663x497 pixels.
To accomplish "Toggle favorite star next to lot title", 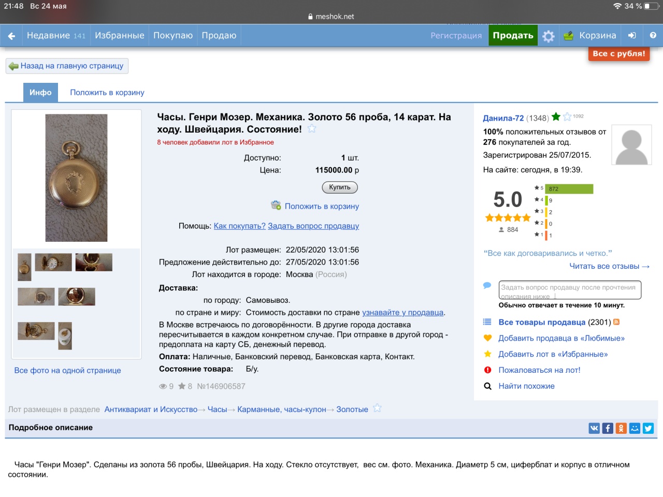I will [312, 129].
